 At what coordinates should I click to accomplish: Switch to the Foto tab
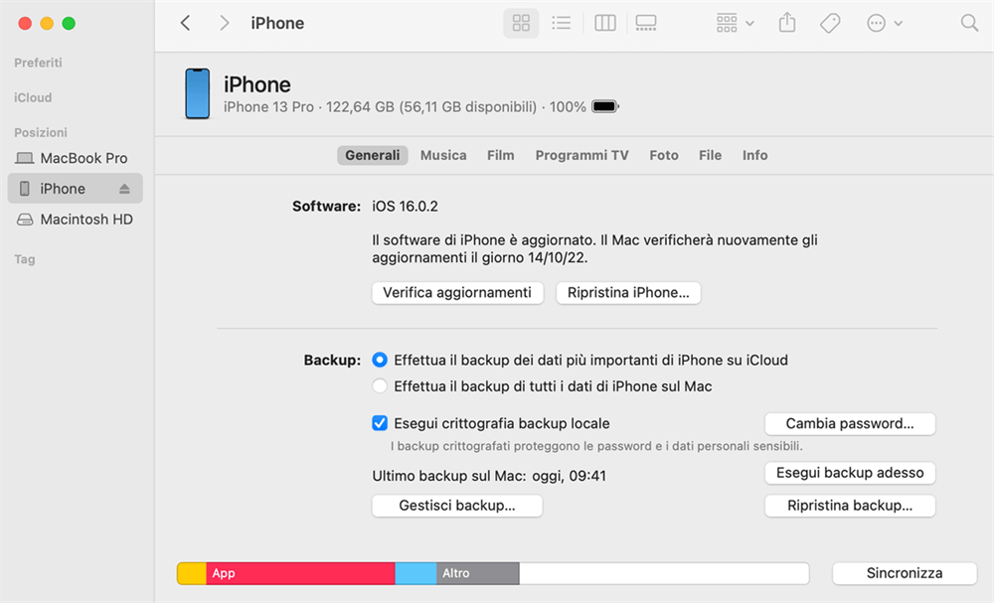click(664, 155)
